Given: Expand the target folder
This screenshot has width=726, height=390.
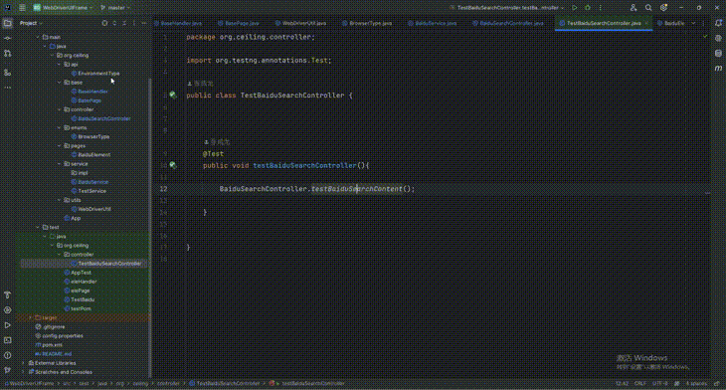Looking at the screenshot, I should pyautogui.click(x=31, y=317).
